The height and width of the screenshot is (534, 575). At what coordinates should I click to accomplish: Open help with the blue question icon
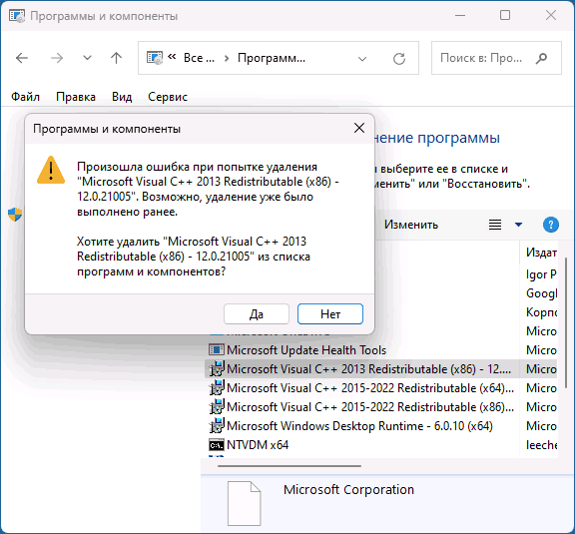coord(550,225)
